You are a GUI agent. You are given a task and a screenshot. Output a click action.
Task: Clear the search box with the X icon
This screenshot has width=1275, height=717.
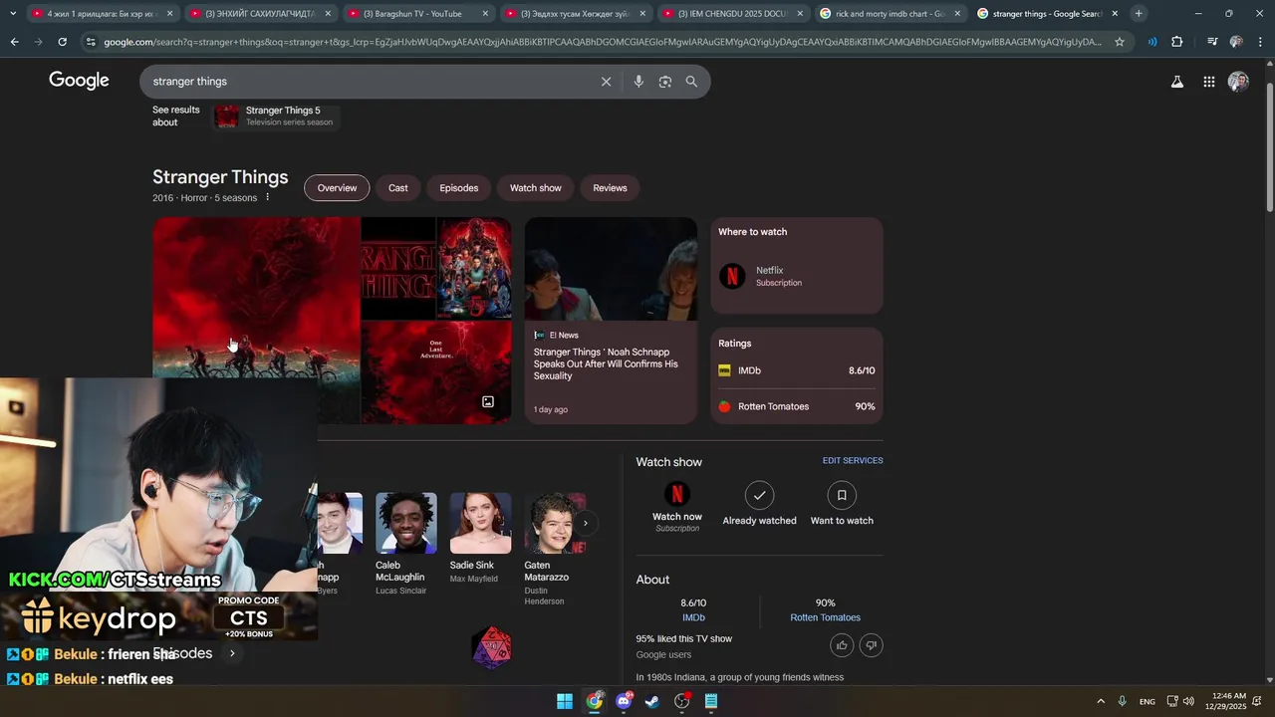[606, 82]
